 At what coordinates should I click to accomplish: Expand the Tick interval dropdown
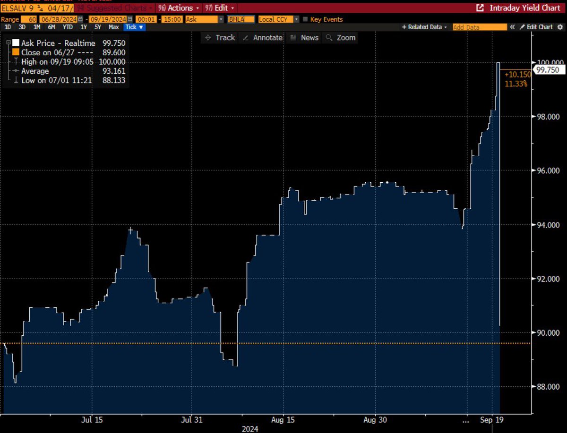pos(135,27)
